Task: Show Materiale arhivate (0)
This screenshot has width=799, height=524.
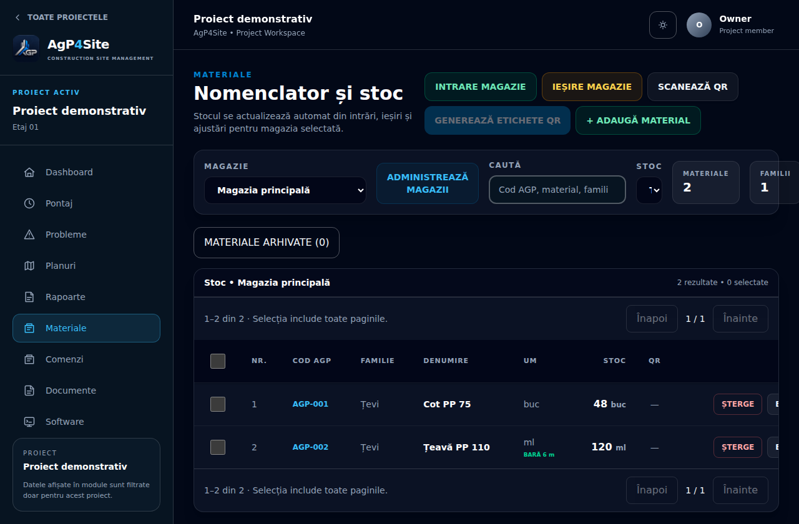Action: (x=267, y=243)
